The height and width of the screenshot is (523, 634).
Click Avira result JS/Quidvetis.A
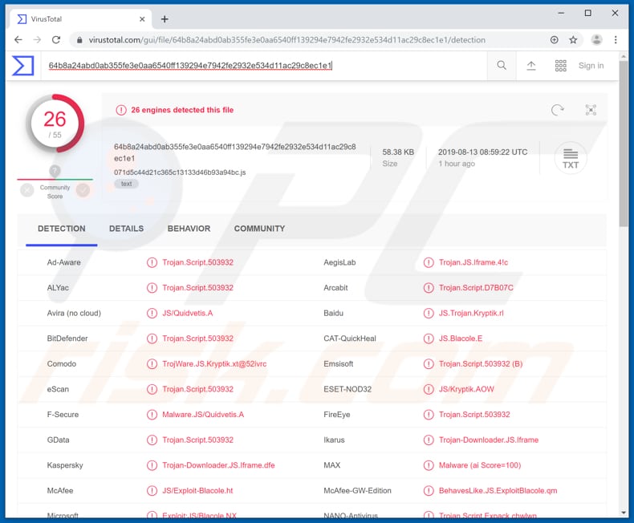pyautogui.click(x=187, y=313)
